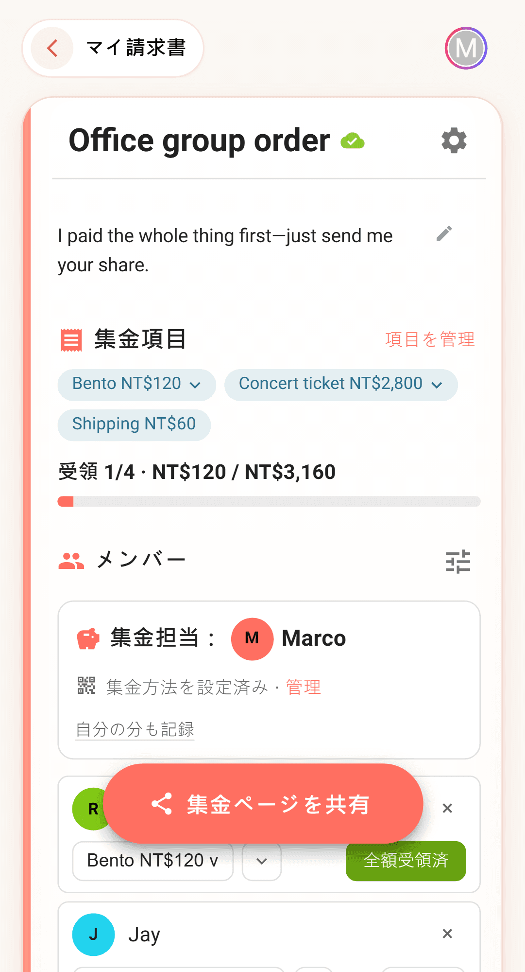Click the 自分の分も記録 link
This screenshot has width=525, height=972.
135,729
